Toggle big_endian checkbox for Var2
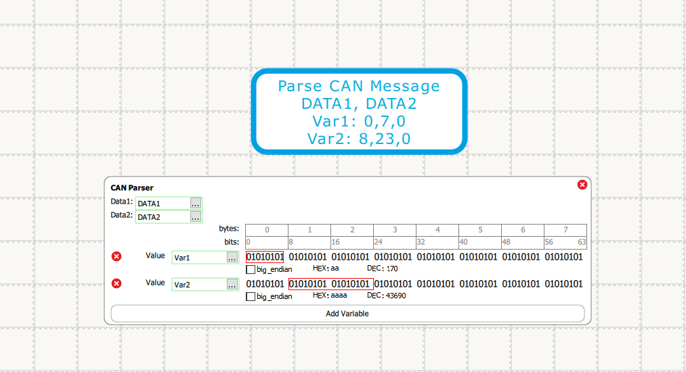 coord(251,296)
